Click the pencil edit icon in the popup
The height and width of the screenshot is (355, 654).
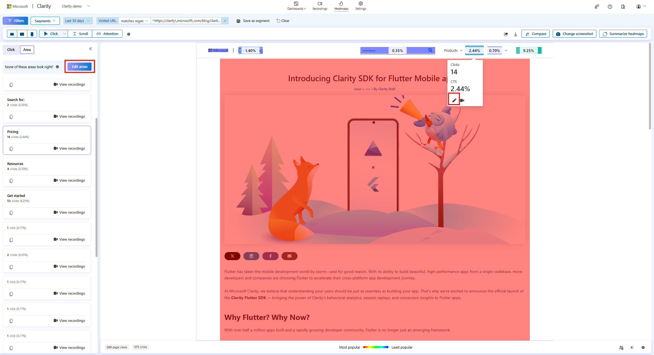click(x=454, y=100)
